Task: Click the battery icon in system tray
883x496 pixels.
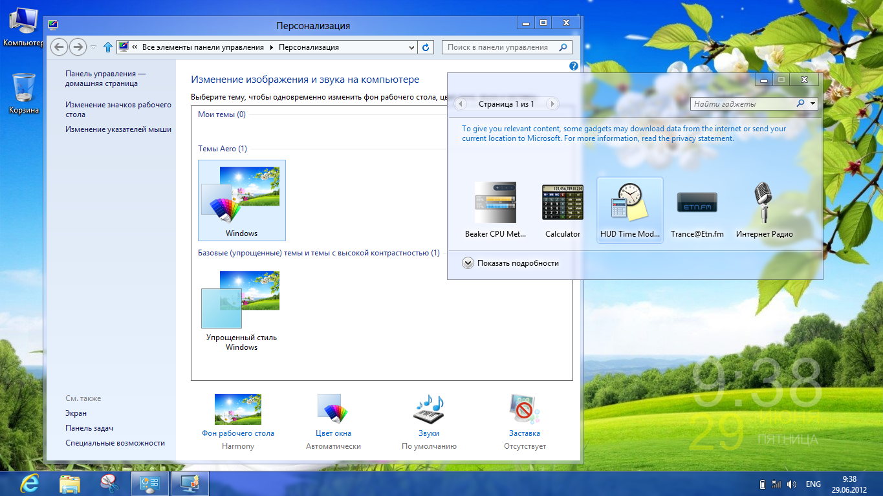Action: click(x=762, y=484)
